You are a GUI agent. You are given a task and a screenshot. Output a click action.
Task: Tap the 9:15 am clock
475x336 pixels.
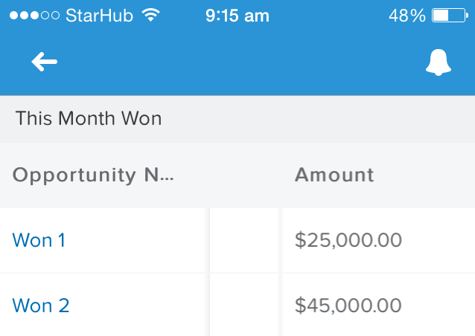click(x=238, y=15)
